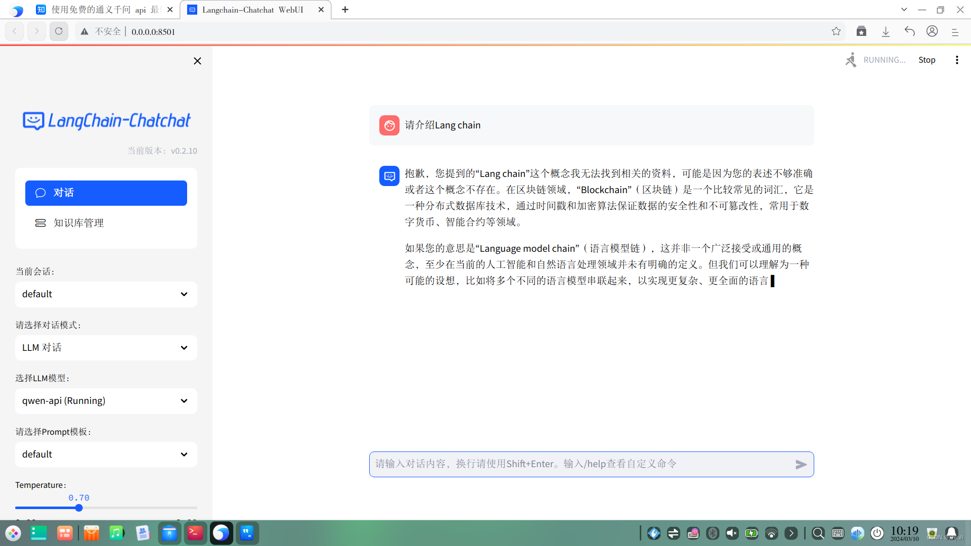Click the 当前版本：v0.2.10 text
This screenshot has width=971, height=546.
coord(162,151)
